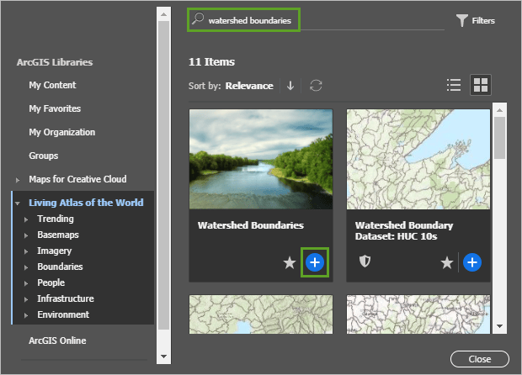The image size is (522, 375).
Task: Add Watershed Boundaries layer to map
Action: [315, 262]
